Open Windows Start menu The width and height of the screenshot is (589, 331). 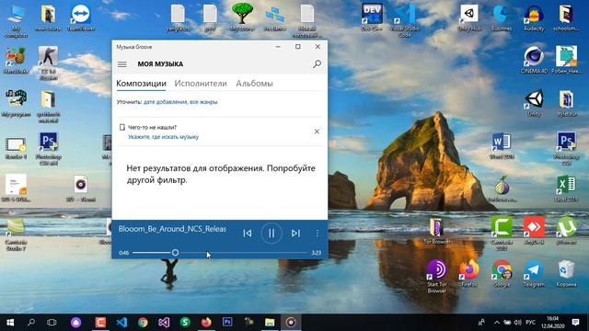(x=10, y=323)
